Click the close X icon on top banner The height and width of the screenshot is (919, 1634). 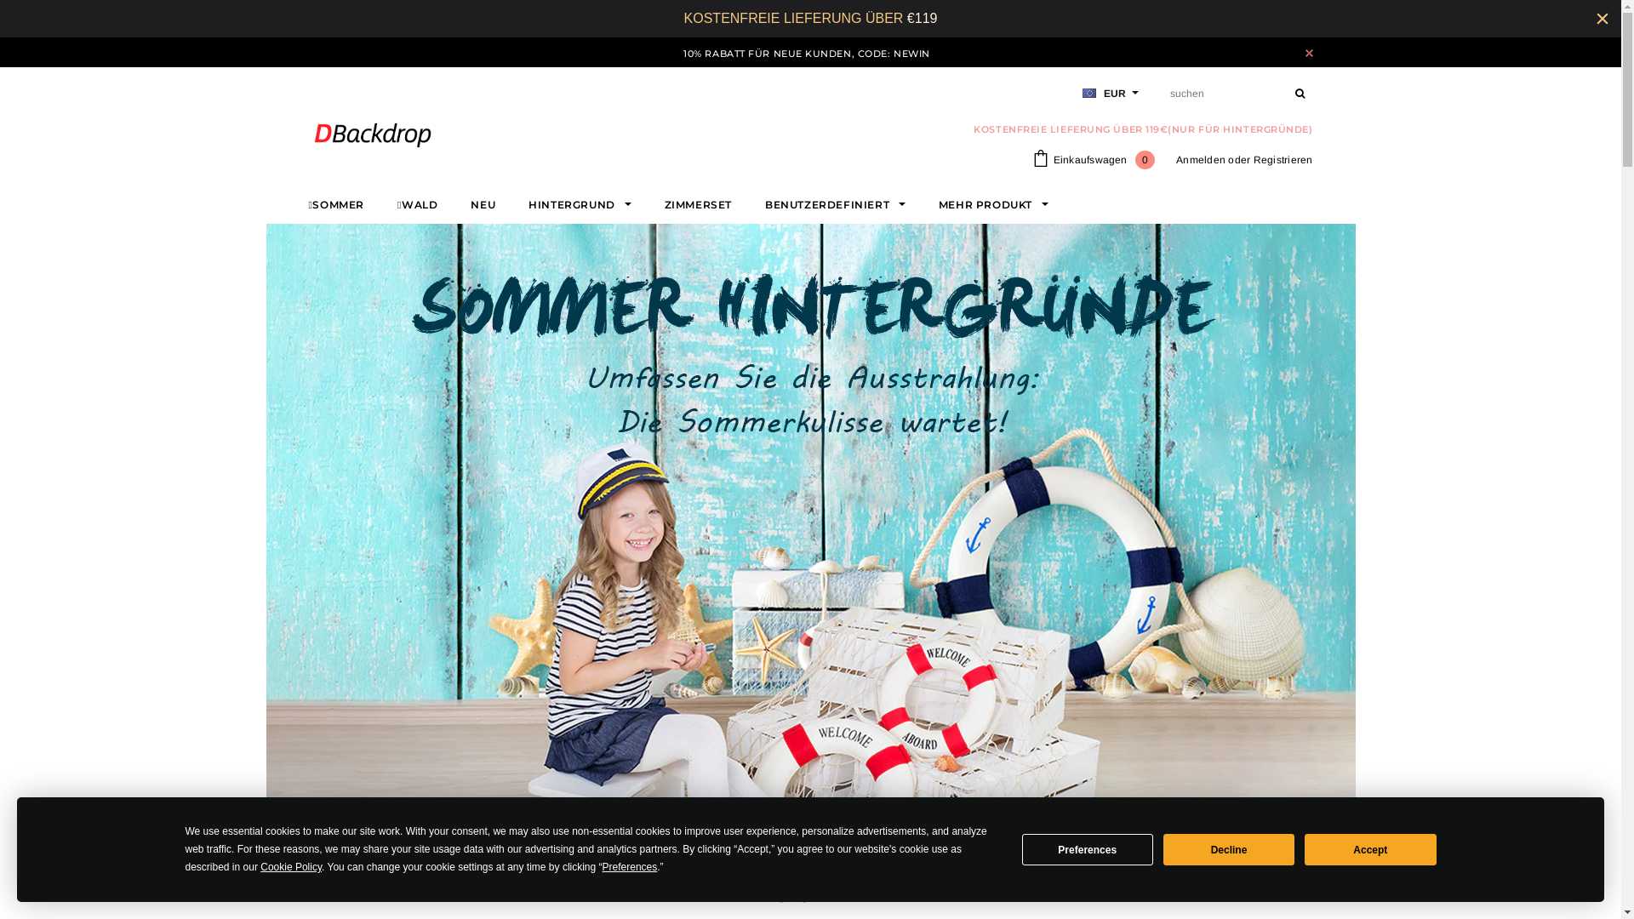click(x=1602, y=18)
